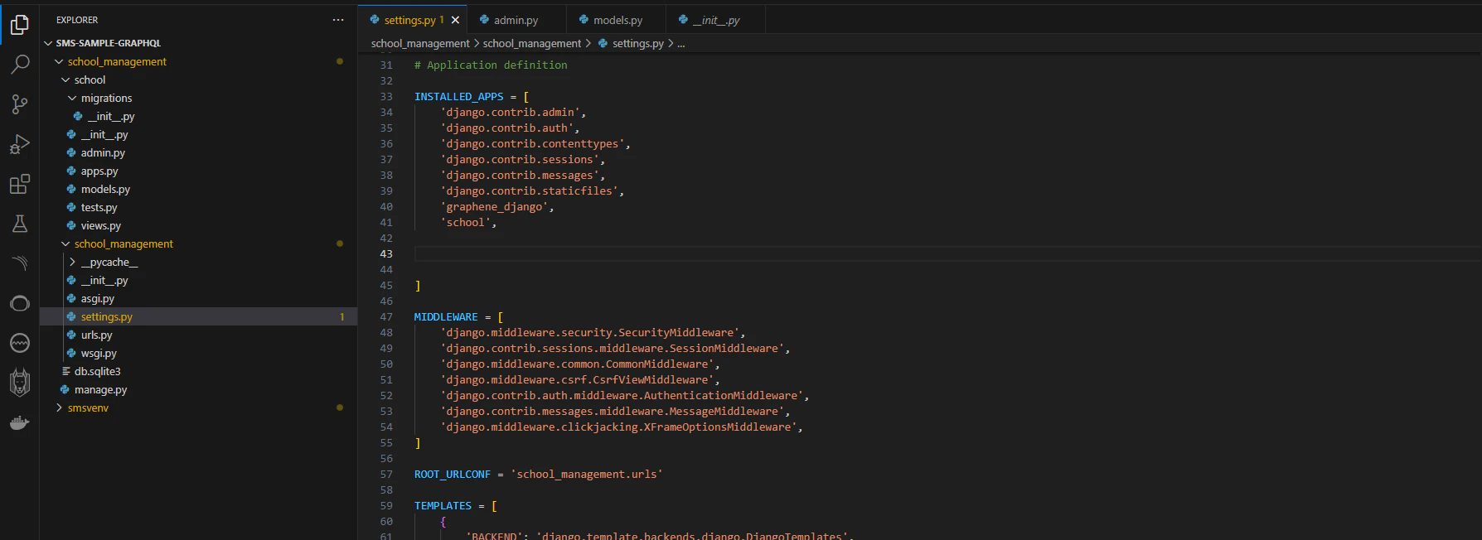Click 'school_management.urls' string value
The height and width of the screenshot is (540, 1482).
click(x=587, y=474)
